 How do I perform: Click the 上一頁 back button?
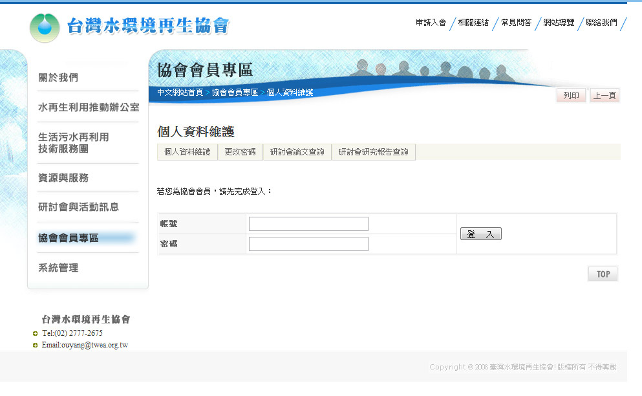point(605,96)
